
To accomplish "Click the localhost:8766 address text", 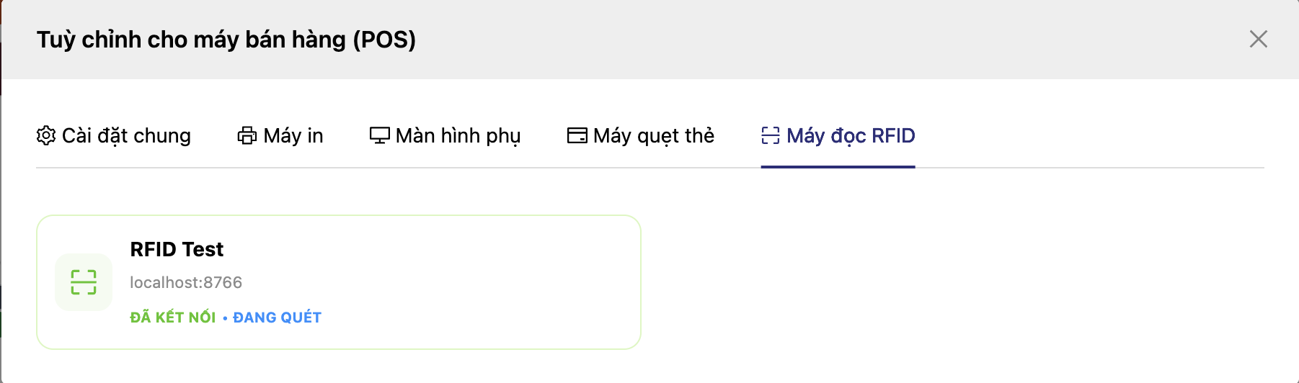I will pos(186,282).
